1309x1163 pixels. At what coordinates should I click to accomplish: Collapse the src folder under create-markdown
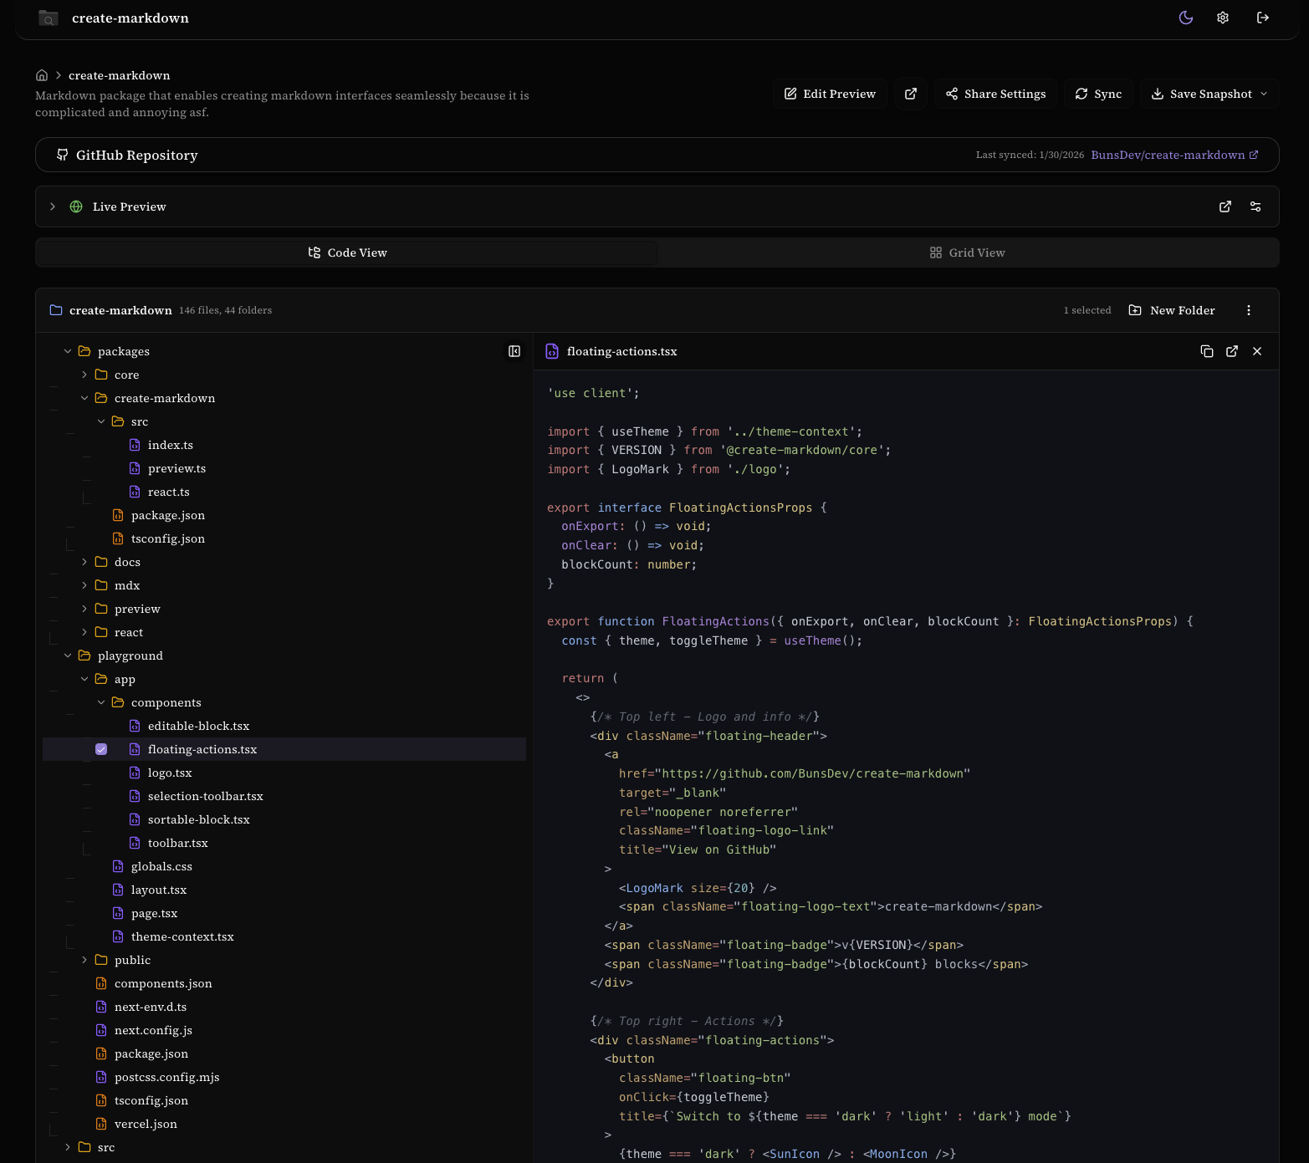[101, 421]
